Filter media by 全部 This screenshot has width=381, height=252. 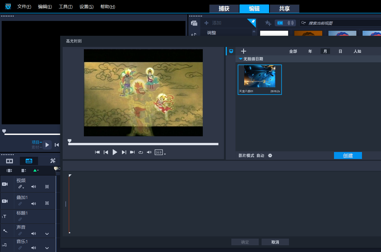(293, 51)
